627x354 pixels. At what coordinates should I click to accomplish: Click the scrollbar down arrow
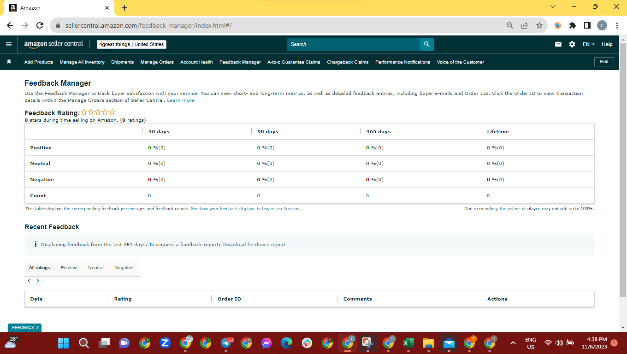(623, 327)
